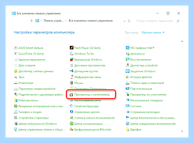This screenshot has height=143, width=194.
Task: Click the Автозапуск icon
Action: [127, 54]
